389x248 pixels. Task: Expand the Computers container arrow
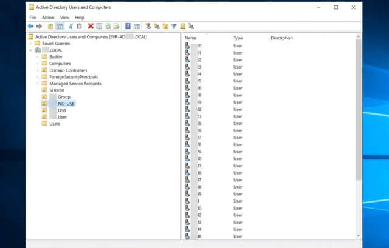(x=38, y=64)
